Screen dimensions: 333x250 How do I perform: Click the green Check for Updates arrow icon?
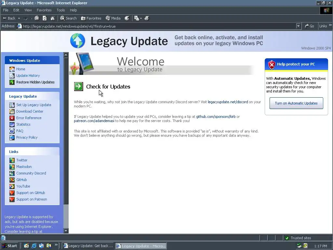[x=79, y=87]
